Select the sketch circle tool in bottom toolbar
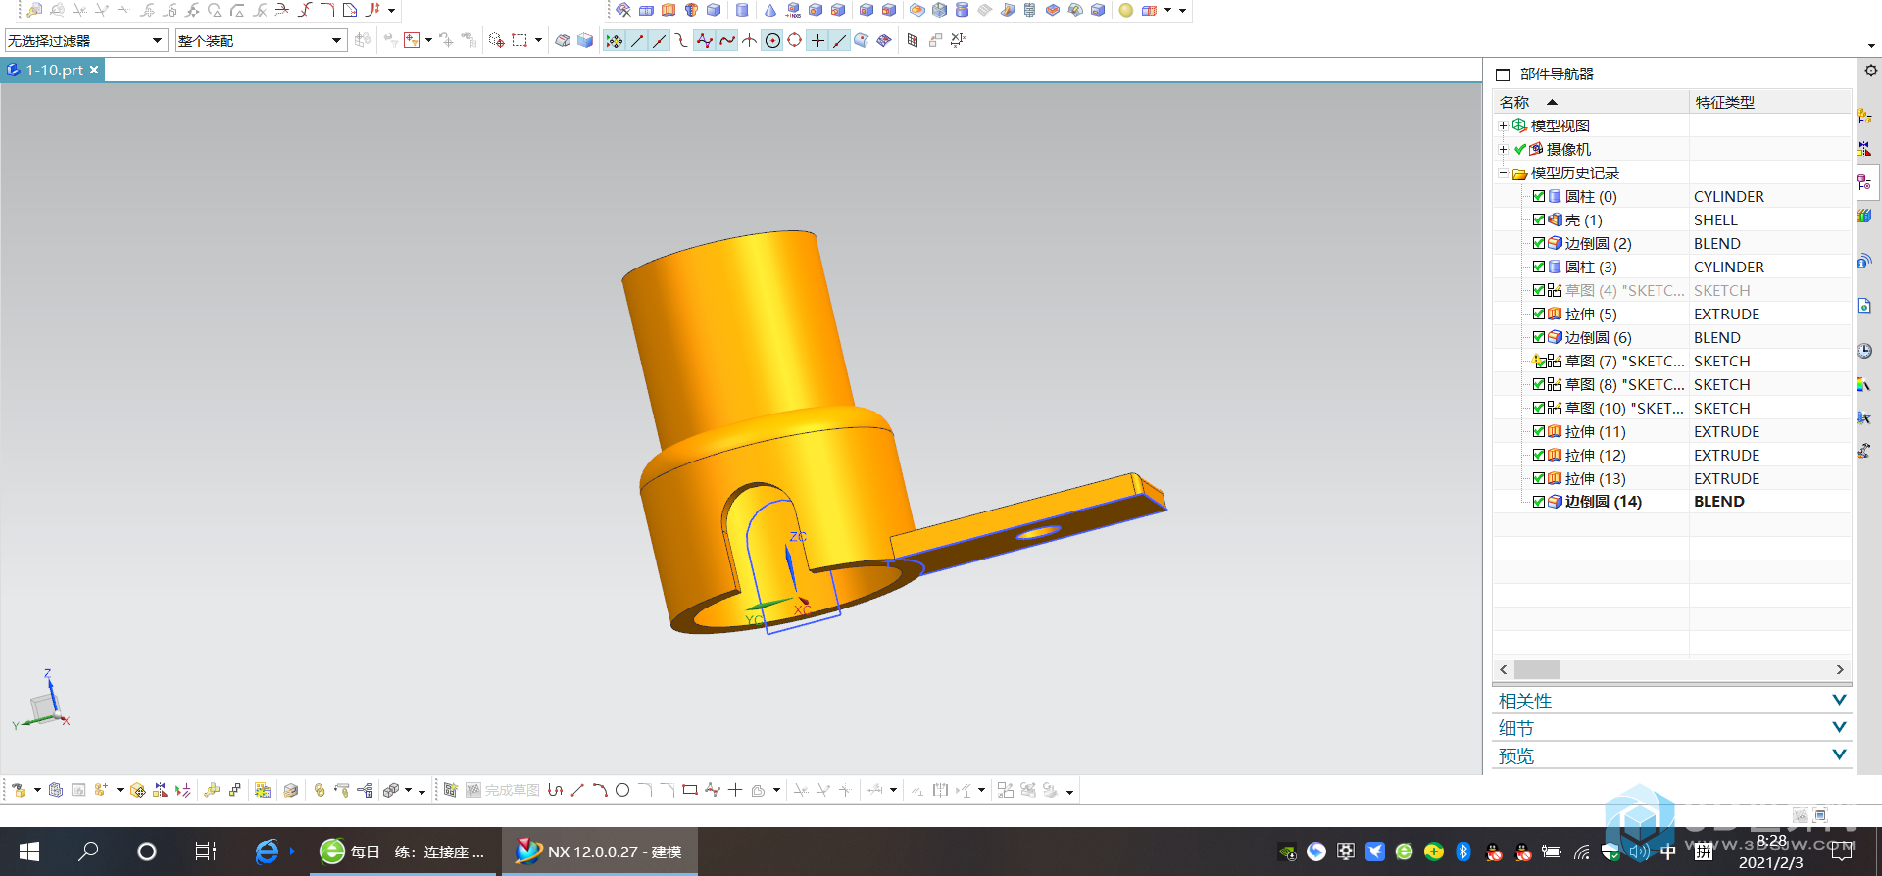1882x876 pixels. (x=621, y=790)
